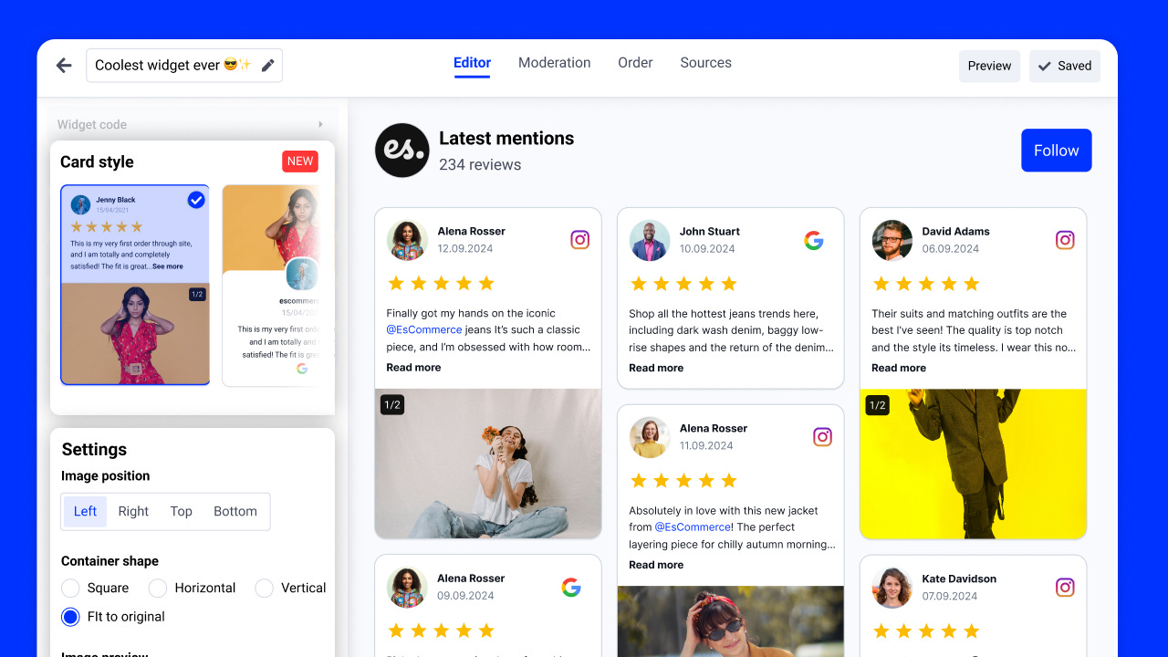
Task: Click the checkmark icon in Saved button
Action: pyautogui.click(x=1045, y=66)
